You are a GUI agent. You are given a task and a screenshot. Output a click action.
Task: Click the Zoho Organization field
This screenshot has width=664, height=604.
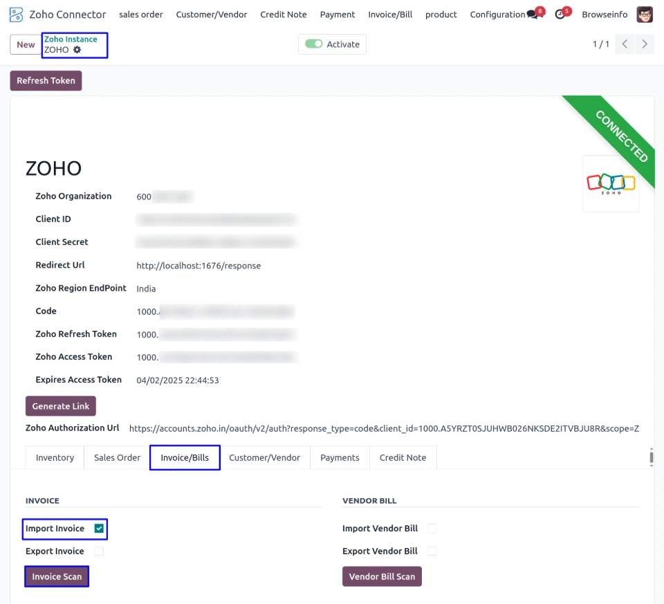[x=165, y=196]
